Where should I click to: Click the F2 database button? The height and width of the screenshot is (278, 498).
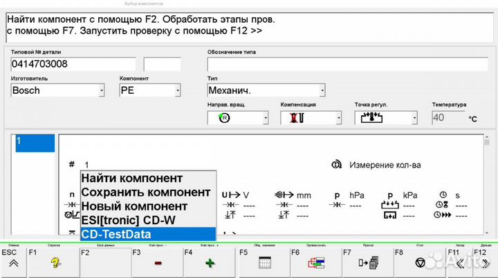[x=105, y=262]
